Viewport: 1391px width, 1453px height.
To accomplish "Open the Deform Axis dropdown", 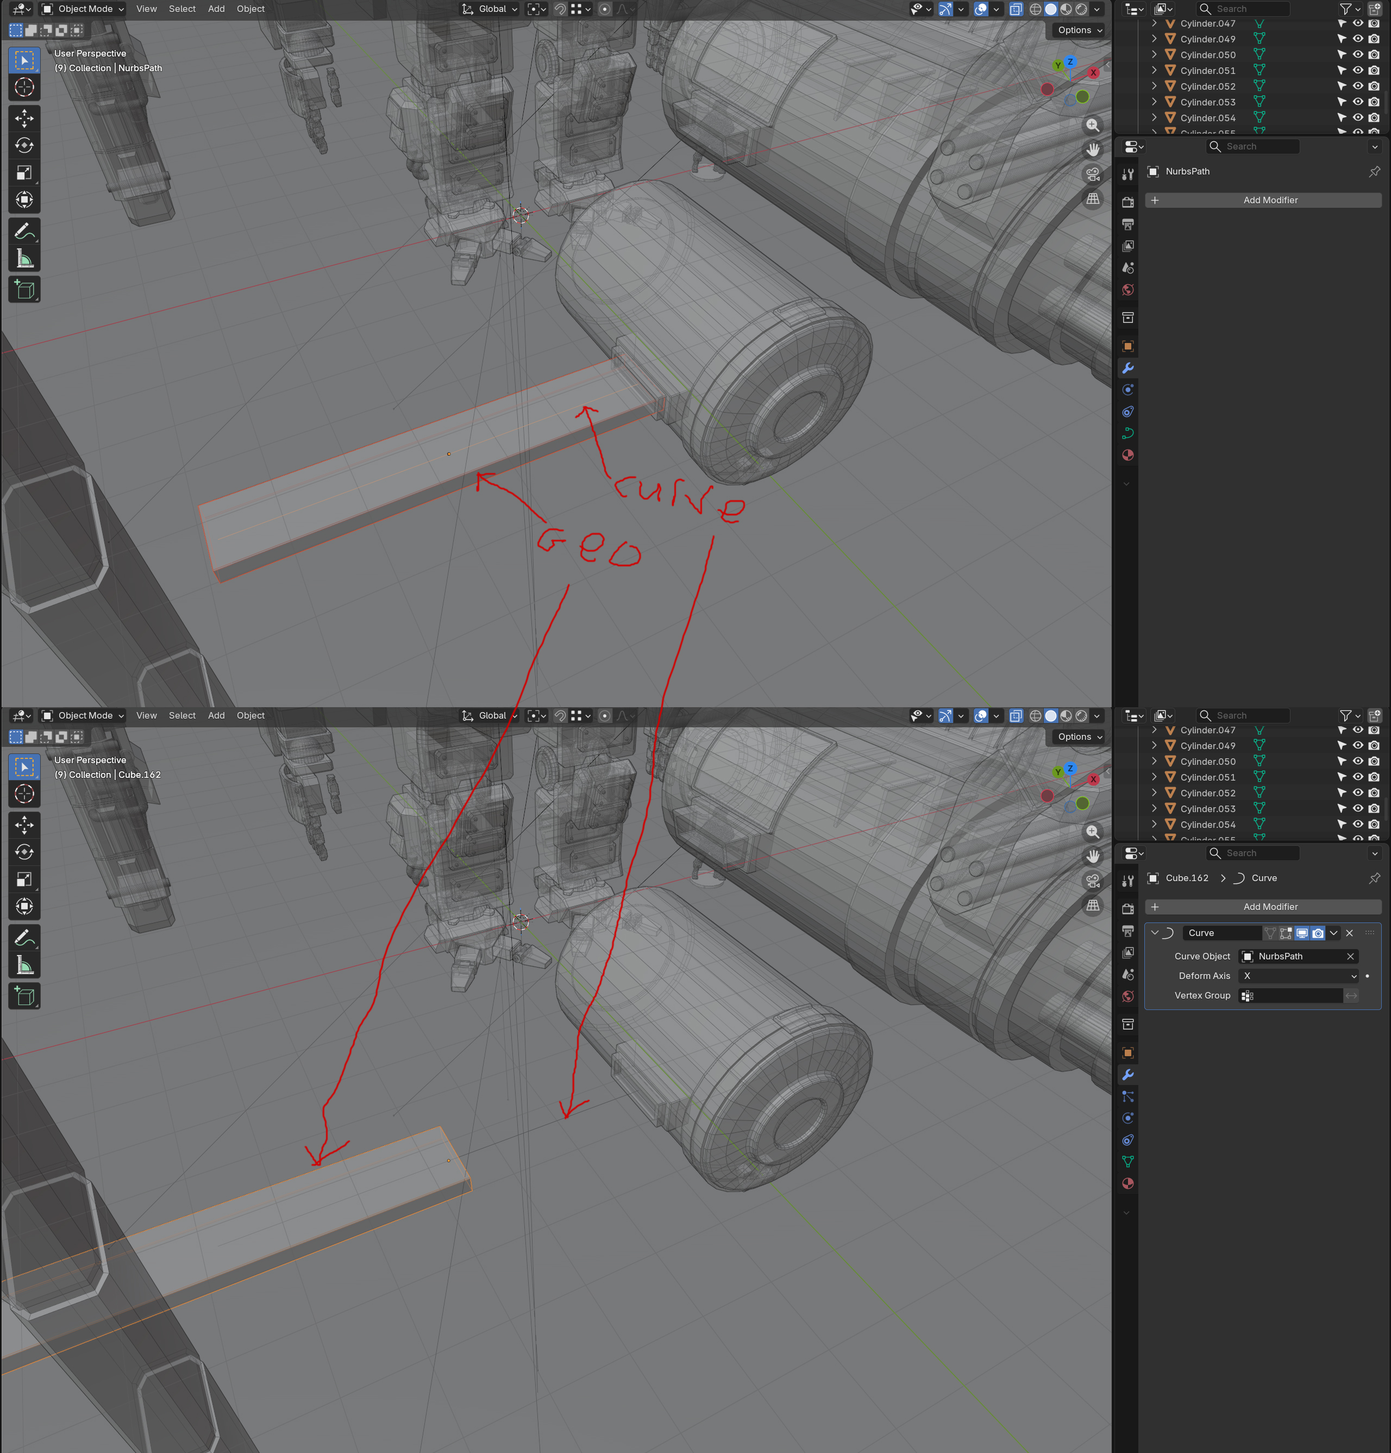I will click(x=1299, y=976).
